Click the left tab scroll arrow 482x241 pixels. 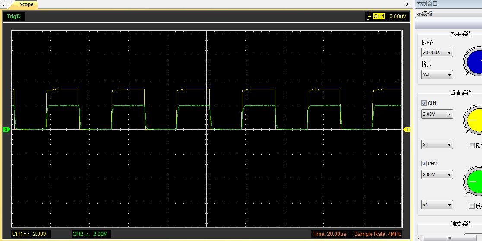pos(3,4)
